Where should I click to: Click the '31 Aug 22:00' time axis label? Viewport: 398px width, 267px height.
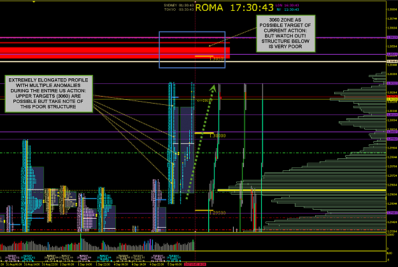click(x=50, y=264)
